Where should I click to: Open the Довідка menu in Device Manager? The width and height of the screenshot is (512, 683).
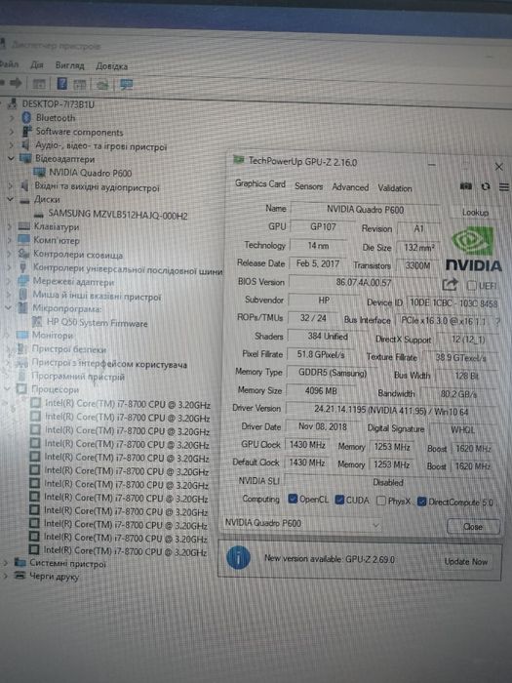tap(111, 66)
